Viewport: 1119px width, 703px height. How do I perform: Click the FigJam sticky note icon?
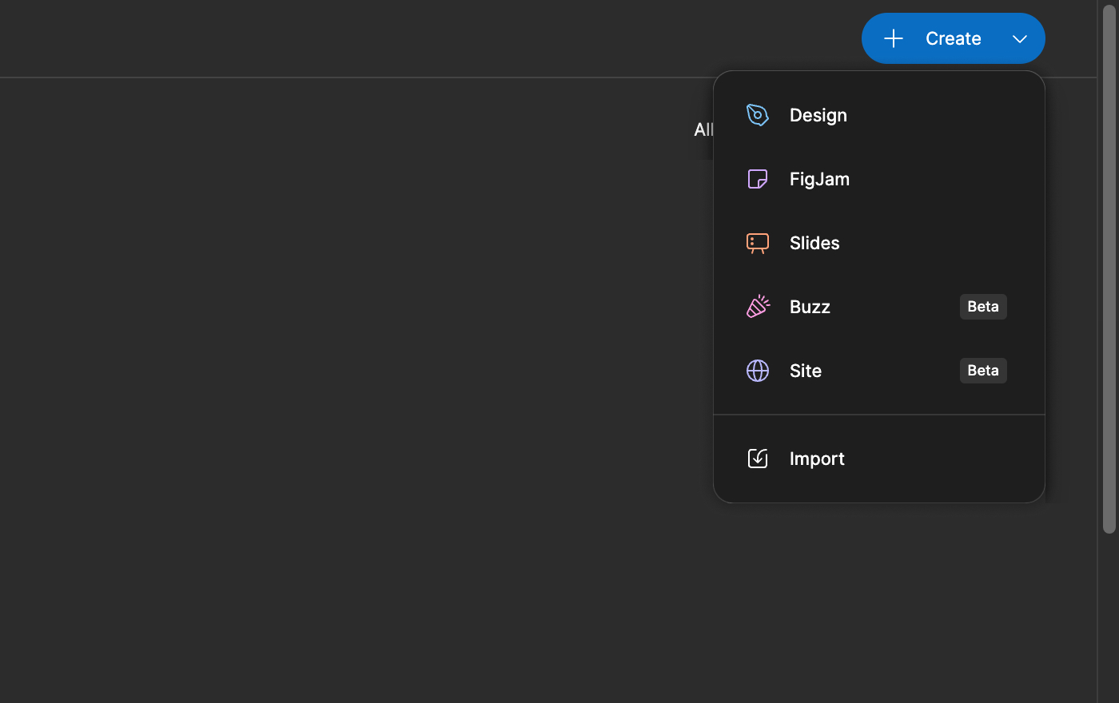758,179
